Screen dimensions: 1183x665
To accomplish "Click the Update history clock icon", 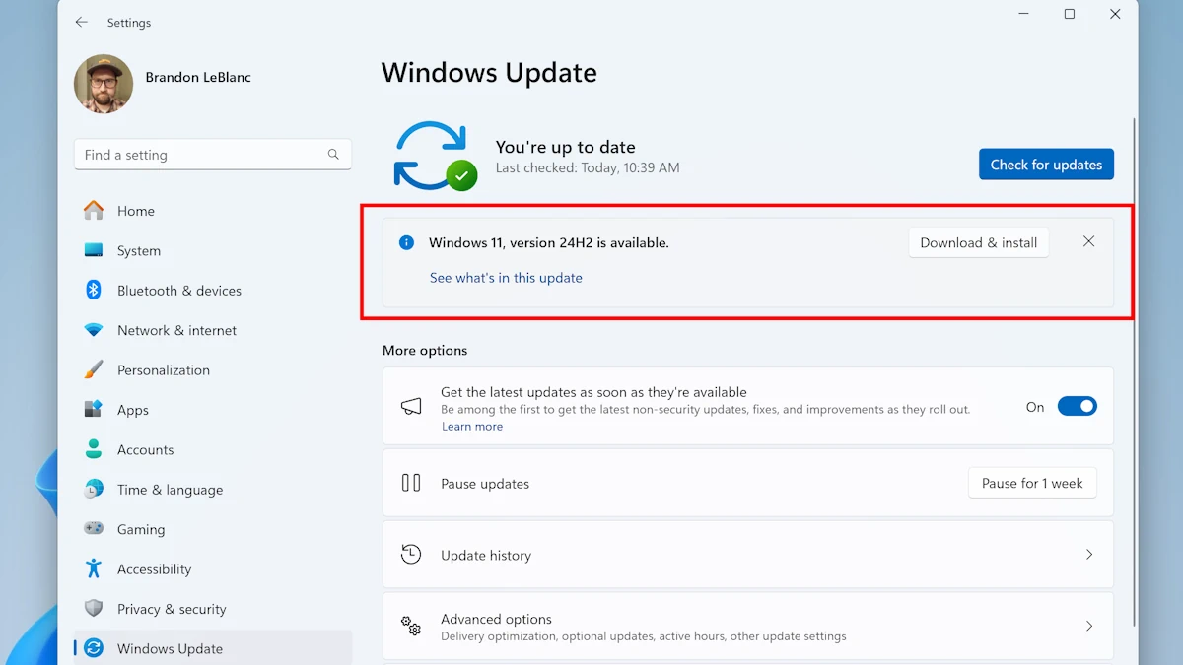I will (x=411, y=555).
